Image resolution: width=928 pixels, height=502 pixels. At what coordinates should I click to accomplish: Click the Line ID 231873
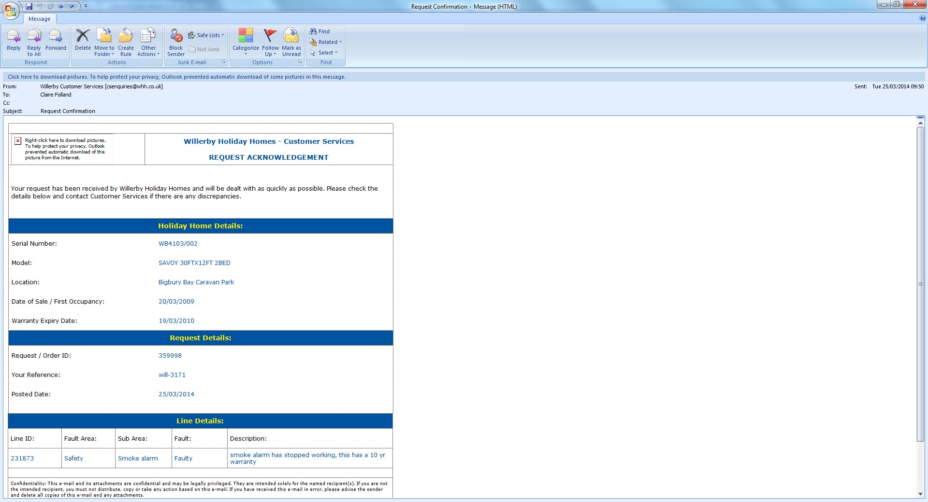point(22,459)
